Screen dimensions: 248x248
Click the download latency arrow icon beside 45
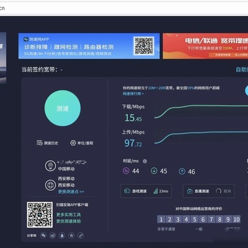(x=154, y=171)
